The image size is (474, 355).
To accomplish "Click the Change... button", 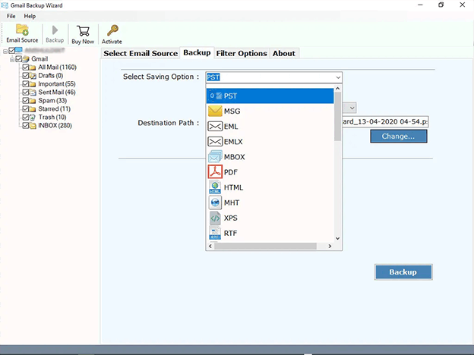I will (x=398, y=137).
